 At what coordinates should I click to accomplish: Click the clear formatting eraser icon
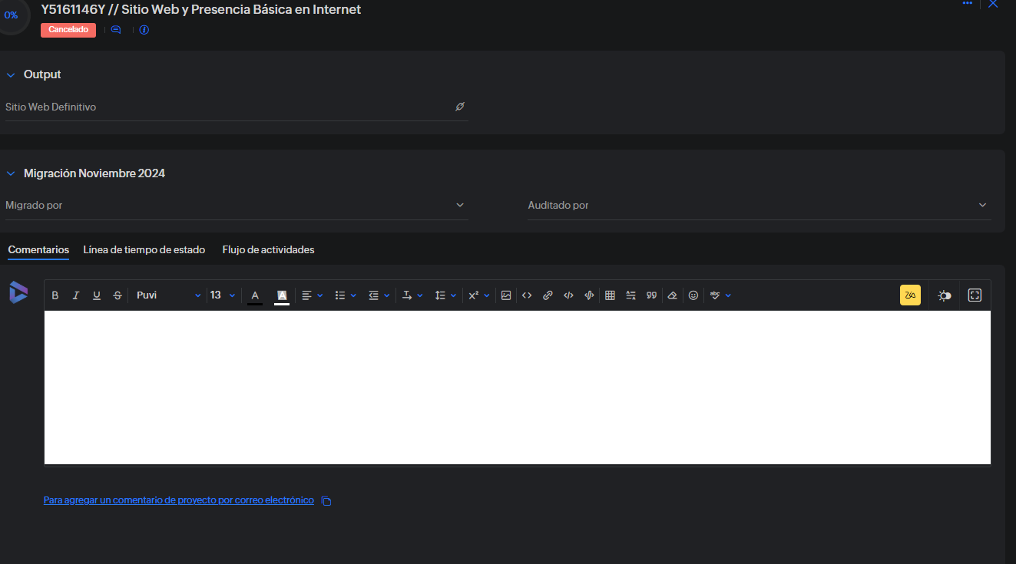tap(673, 295)
